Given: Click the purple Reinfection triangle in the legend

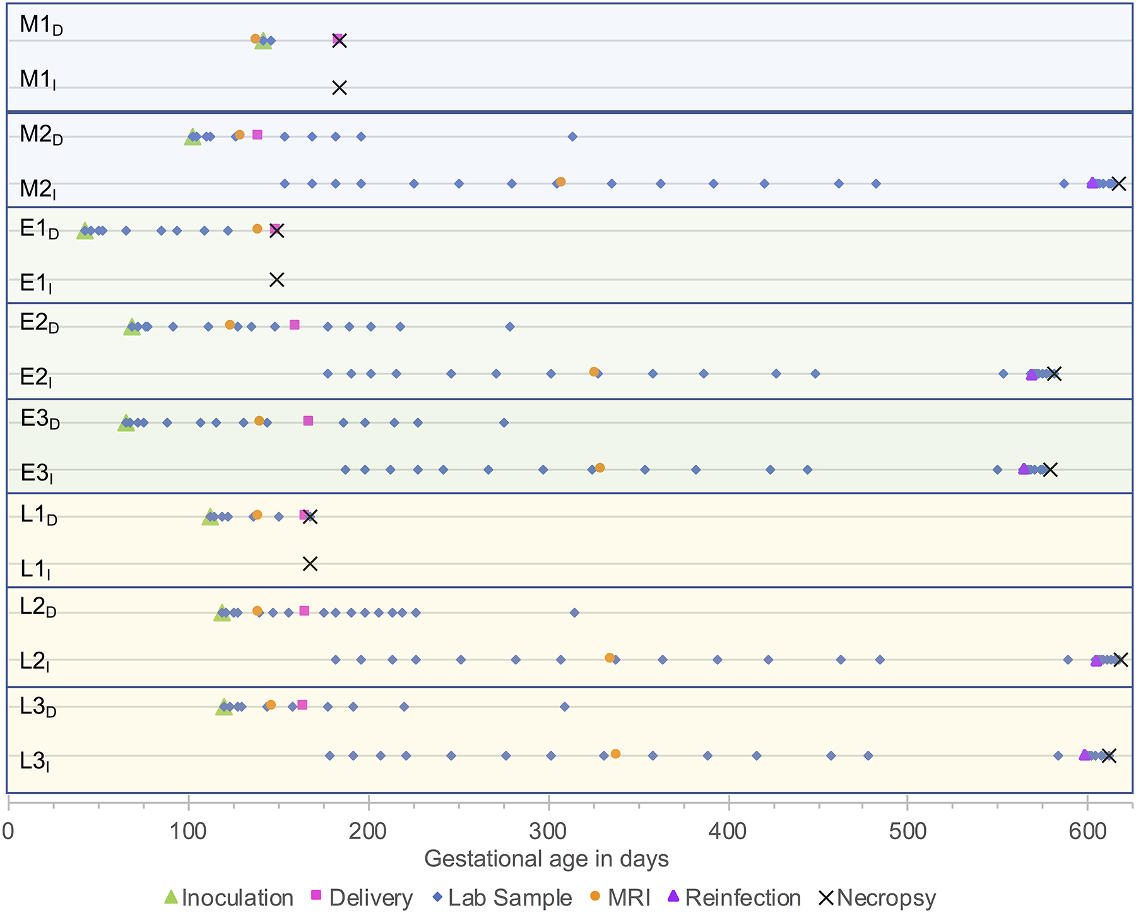Looking at the screenshot, I should [674, 895].
